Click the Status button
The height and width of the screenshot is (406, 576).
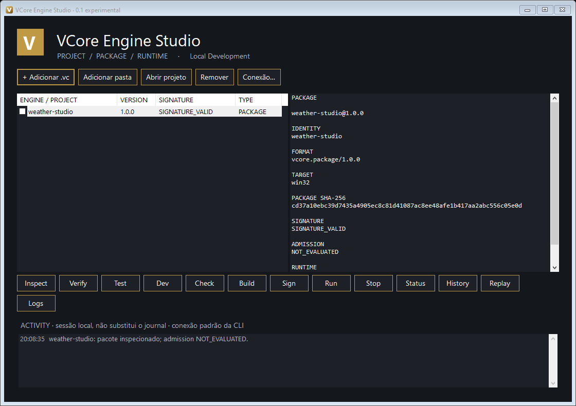point(416,283)
